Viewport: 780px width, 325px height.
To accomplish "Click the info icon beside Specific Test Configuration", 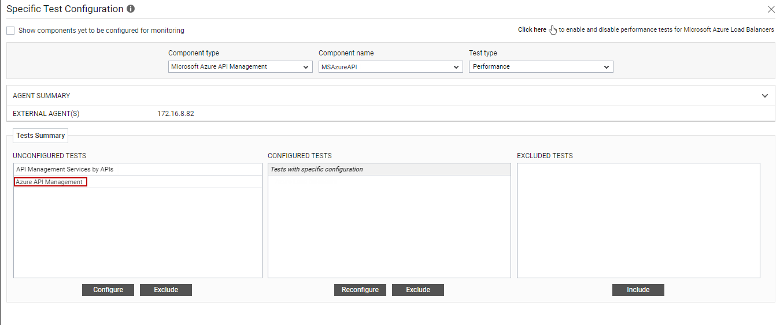I will coord(131,9).
